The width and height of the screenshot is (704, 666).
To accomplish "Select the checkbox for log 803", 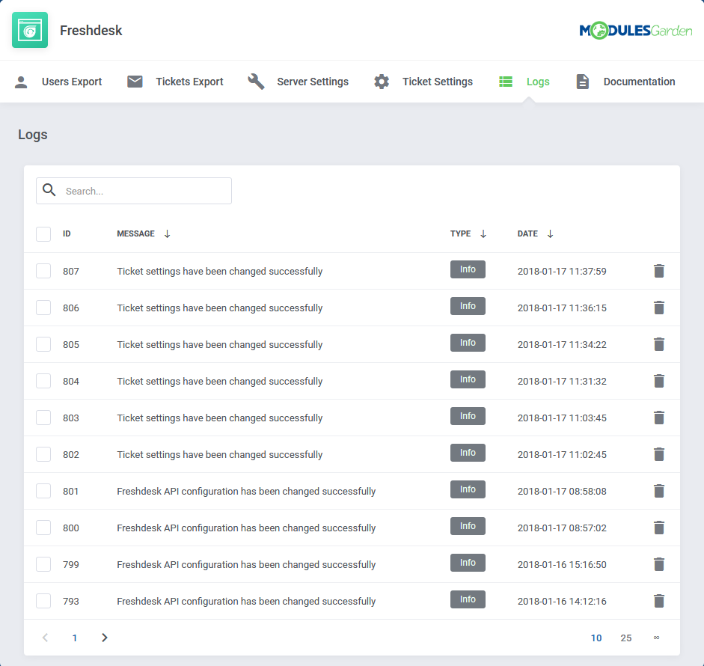I will [43, 418].
